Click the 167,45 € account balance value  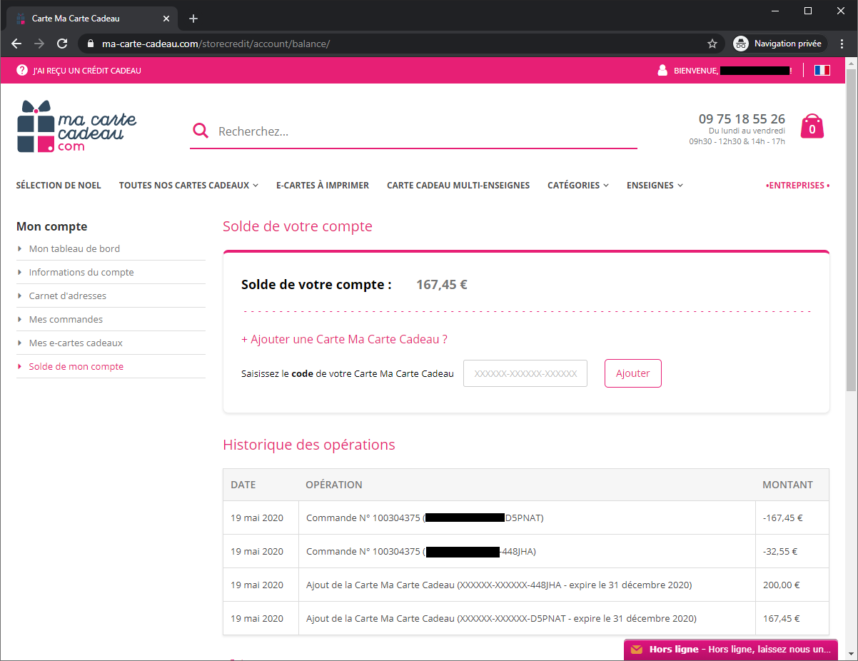pyautogui.click(x=442, y=285)
